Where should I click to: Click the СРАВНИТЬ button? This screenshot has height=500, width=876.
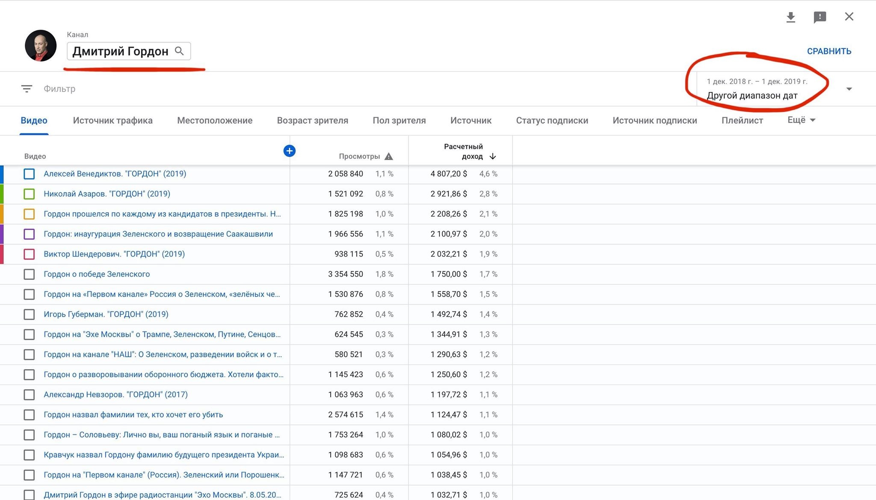pyautogui.click(x=829, y=51)
